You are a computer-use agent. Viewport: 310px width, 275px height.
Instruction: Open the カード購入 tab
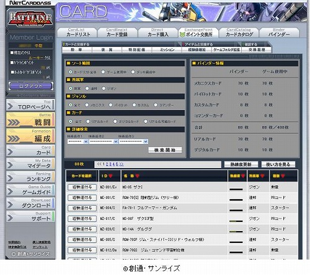157,33
